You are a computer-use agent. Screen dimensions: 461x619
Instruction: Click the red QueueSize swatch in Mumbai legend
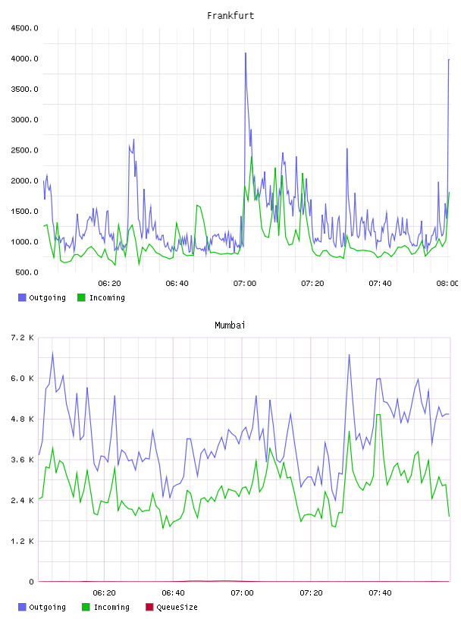(x=149, y=607)
